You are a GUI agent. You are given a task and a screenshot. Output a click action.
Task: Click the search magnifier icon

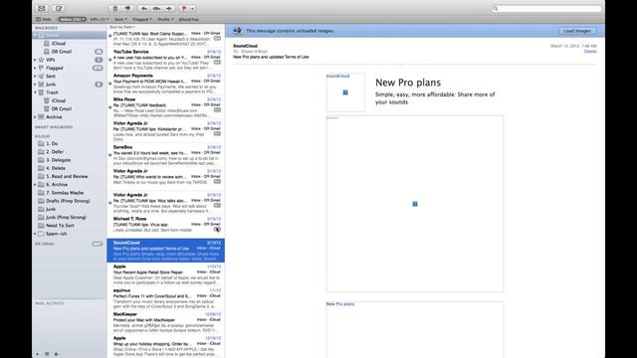(496, 9)
